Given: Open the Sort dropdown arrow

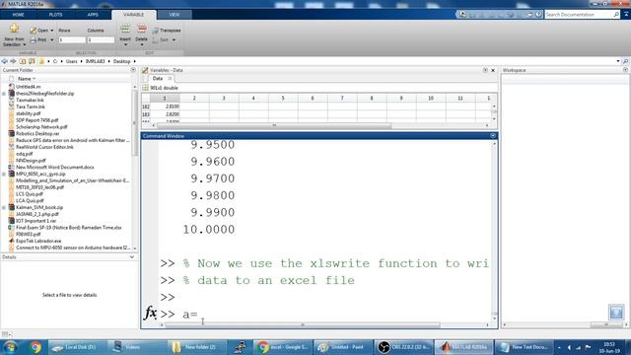Looking at the screenshot, I should tap(174, 39).
